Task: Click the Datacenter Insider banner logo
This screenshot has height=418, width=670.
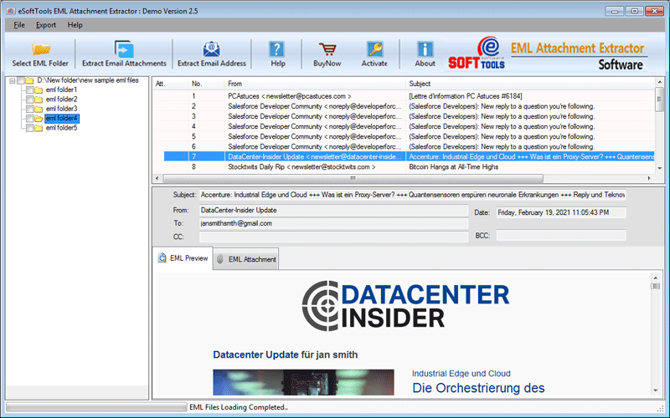Action: point(405,306)
